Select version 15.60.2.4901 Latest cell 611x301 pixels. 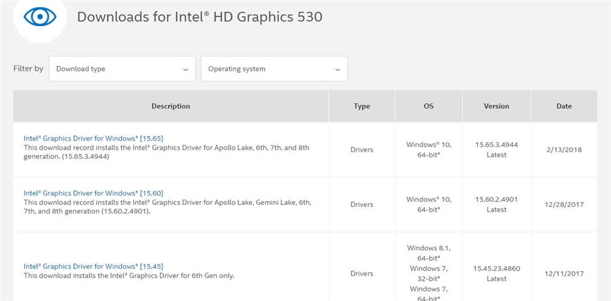496,204
